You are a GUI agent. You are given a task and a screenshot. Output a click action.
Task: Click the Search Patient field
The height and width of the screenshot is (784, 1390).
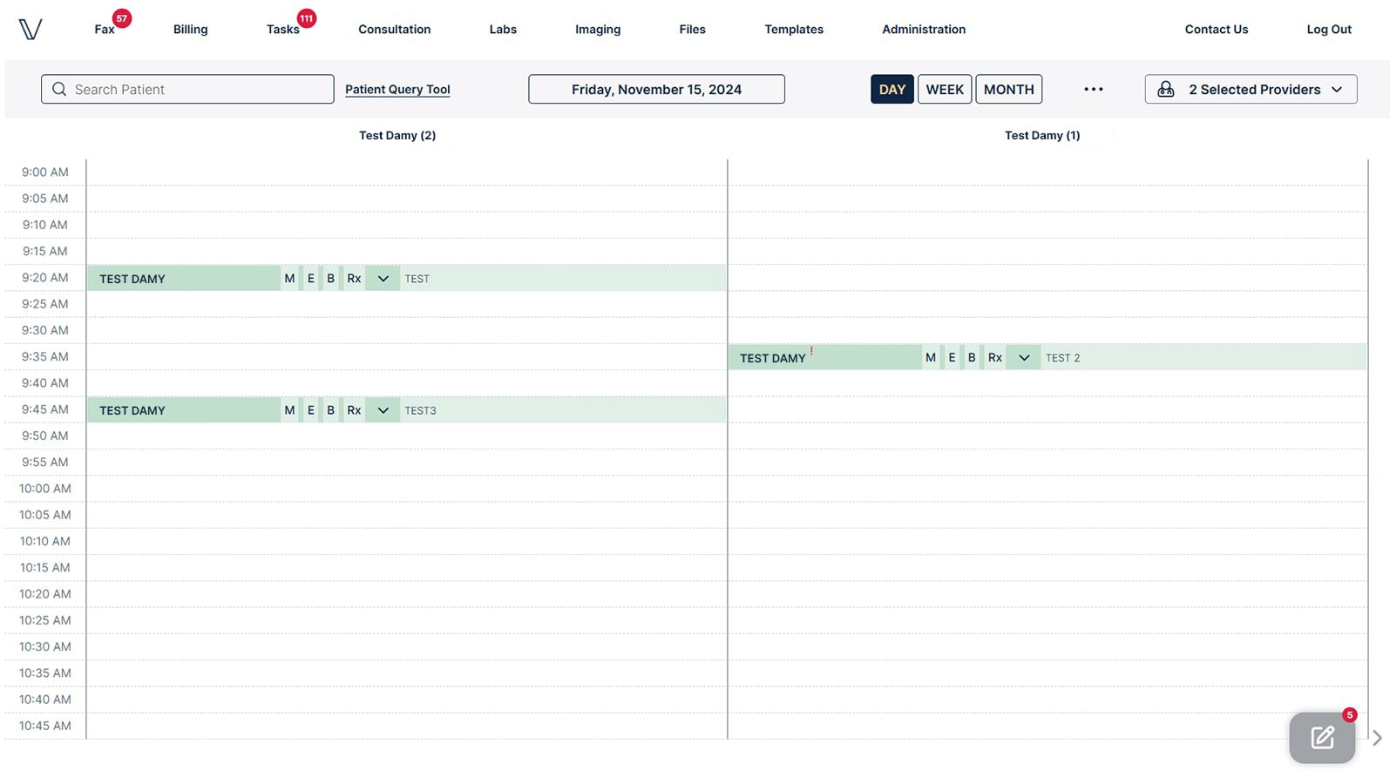(187, 89)
